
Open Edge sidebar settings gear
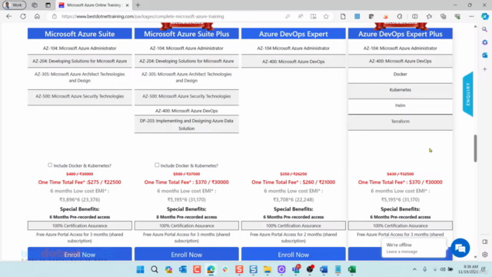click(x=485, y=255)
